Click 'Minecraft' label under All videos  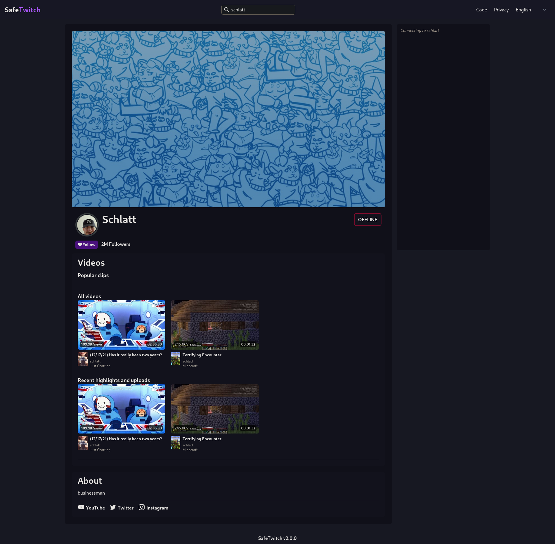pyautogui.click(x=190, y=366)
